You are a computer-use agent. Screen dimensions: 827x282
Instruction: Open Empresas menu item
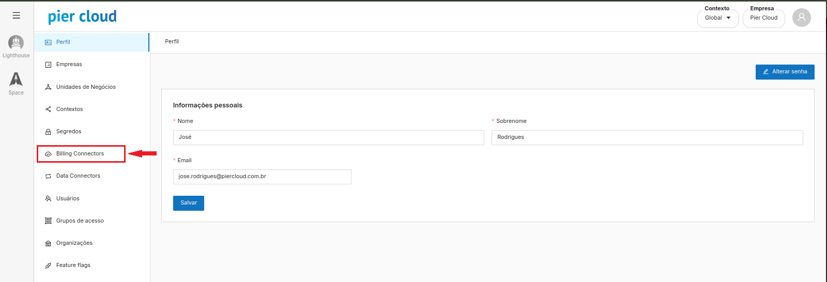click(x=69, y=65)
